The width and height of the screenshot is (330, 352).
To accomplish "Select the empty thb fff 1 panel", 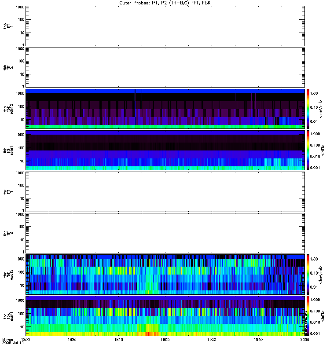I will point(165,26).
